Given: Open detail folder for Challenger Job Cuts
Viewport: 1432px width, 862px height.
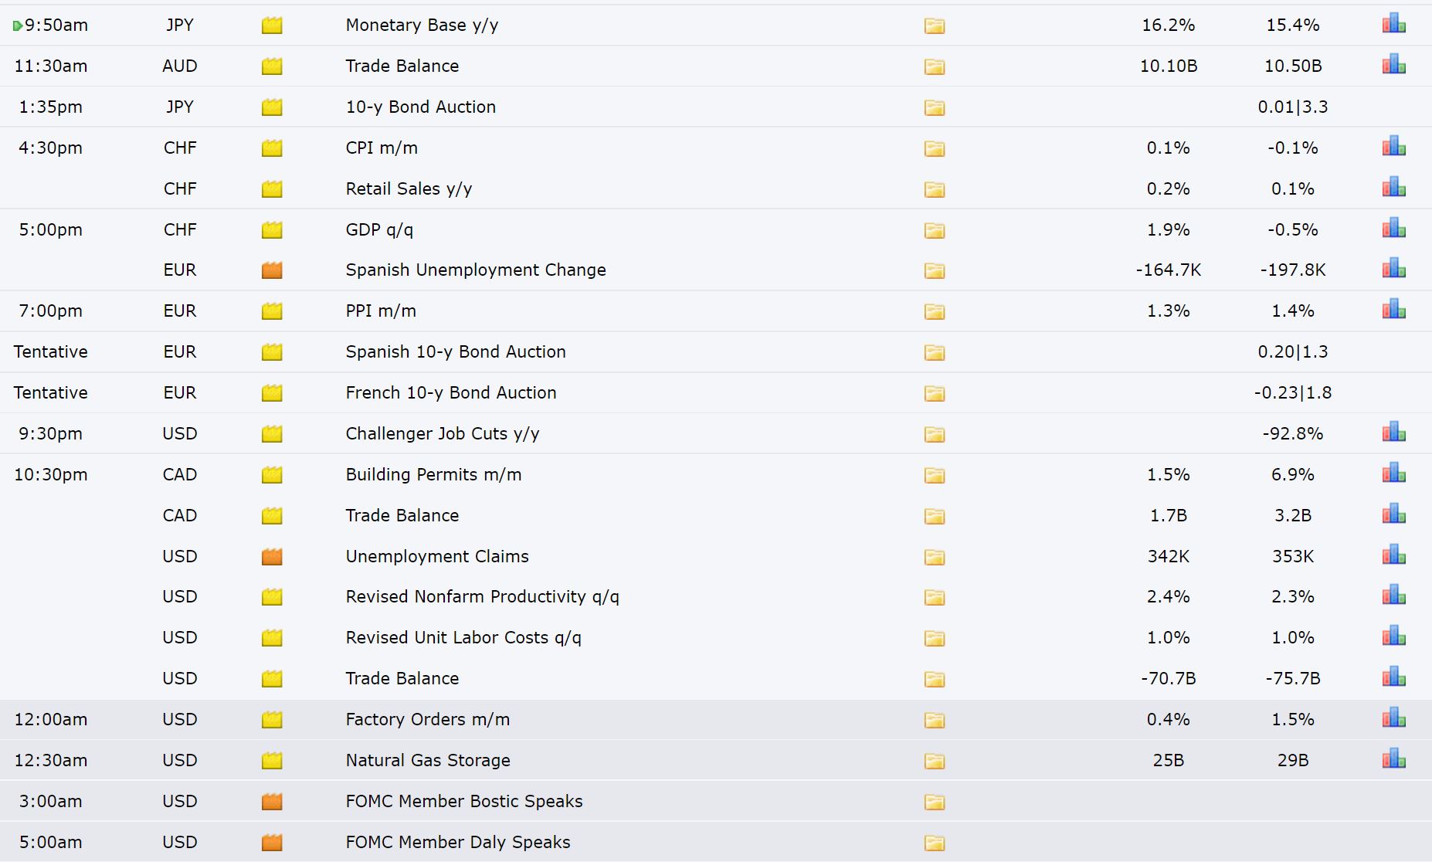Looking at the screenshot, I should [935, 434].
